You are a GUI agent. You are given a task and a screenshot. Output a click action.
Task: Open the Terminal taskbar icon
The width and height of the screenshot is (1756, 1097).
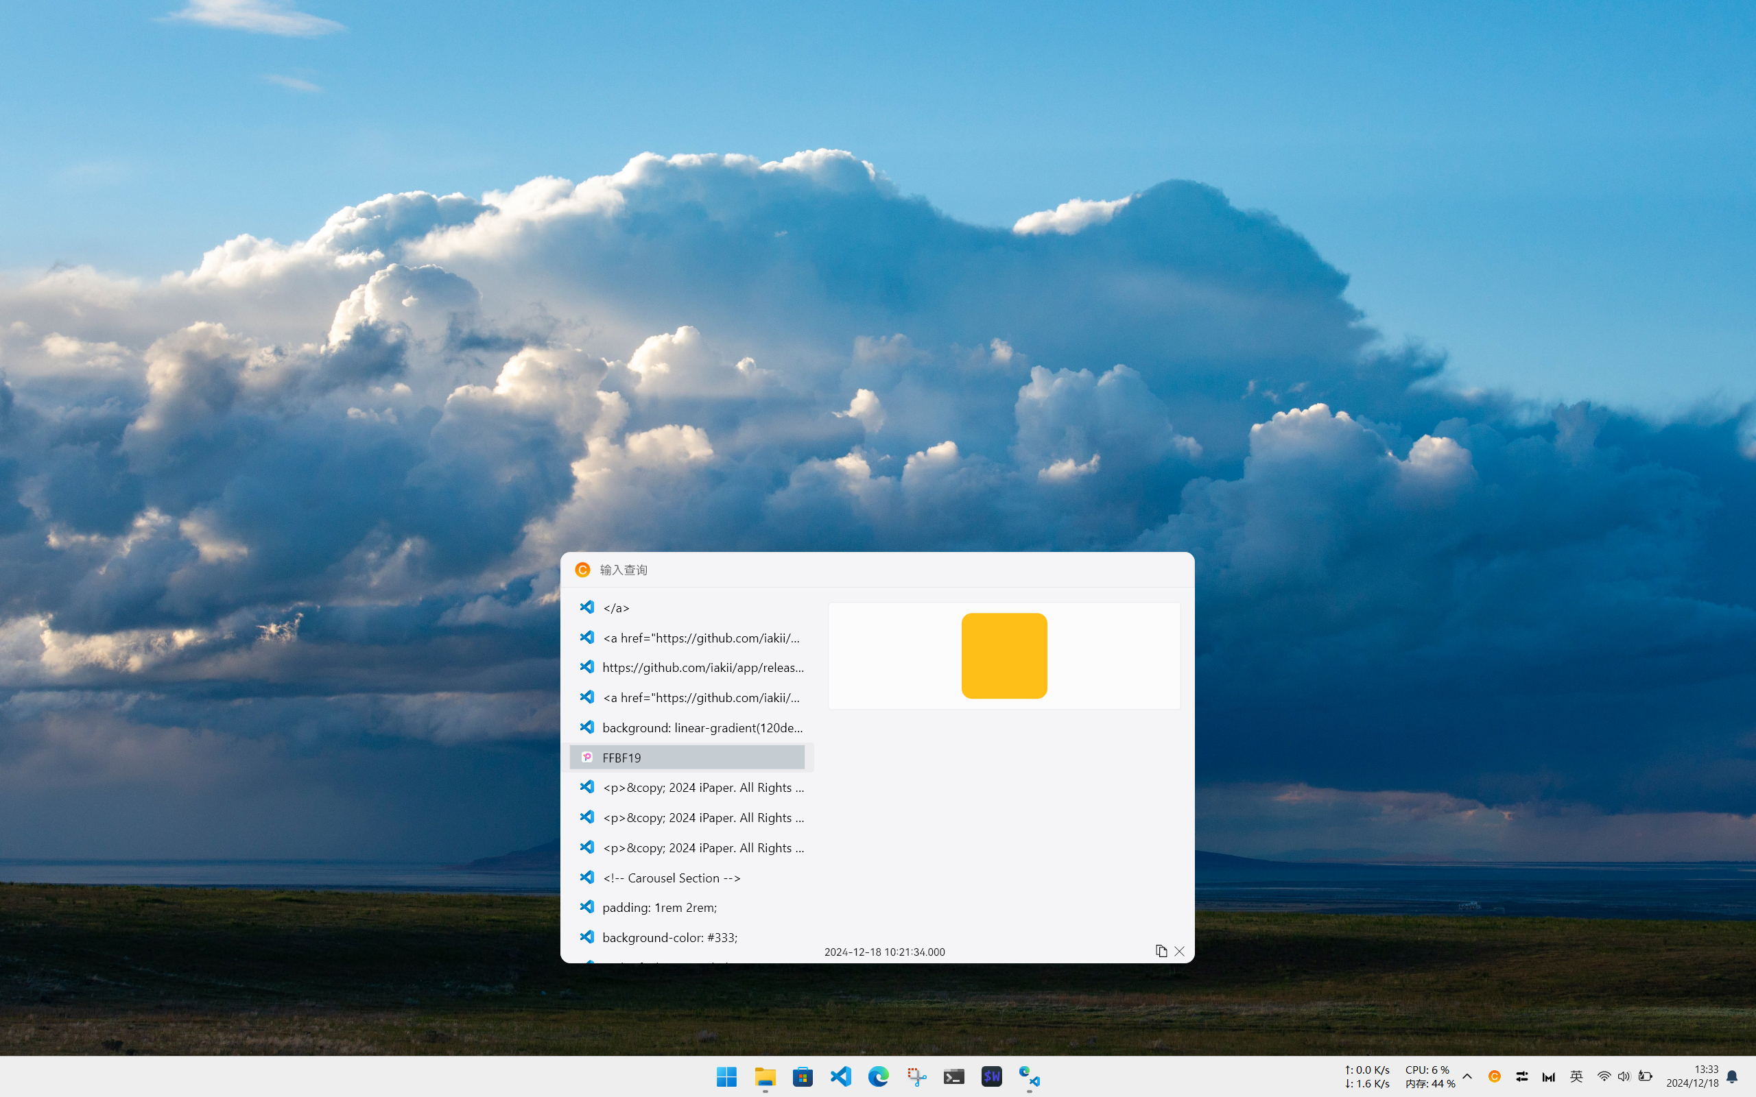tap(953, 1076)
